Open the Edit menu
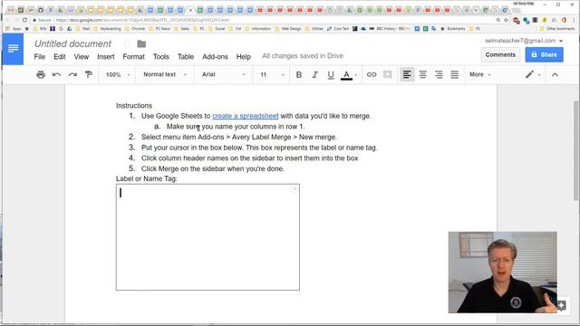The image size is (580, 326). pos(60,56)
